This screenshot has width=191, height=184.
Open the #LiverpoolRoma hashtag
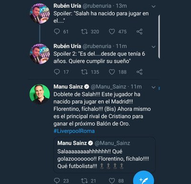pyautogui.click(x=74, y=131)
